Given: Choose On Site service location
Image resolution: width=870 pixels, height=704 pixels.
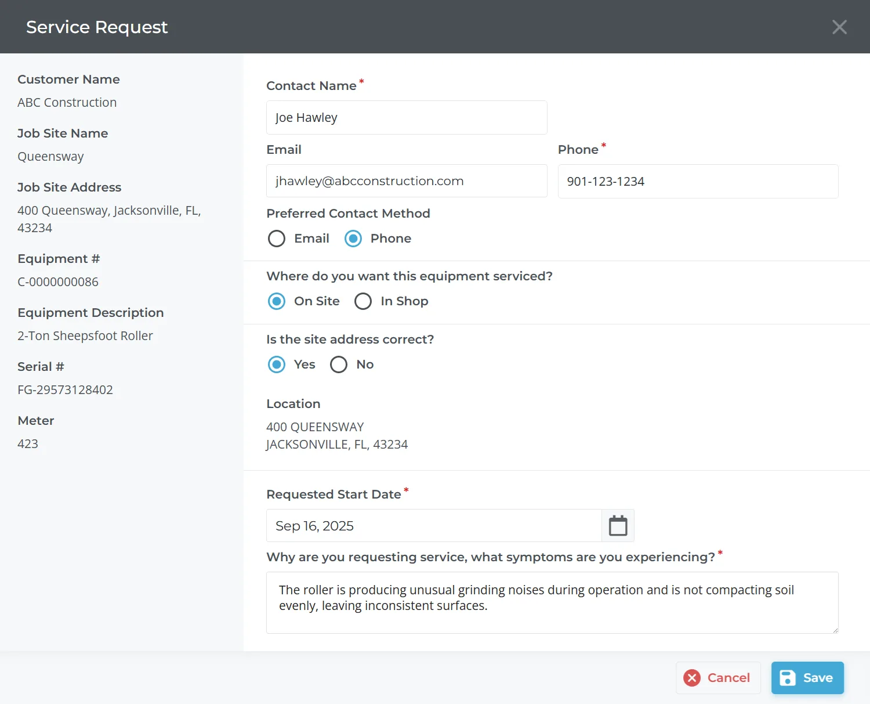Looking at the screenshot, I should 277,301.
